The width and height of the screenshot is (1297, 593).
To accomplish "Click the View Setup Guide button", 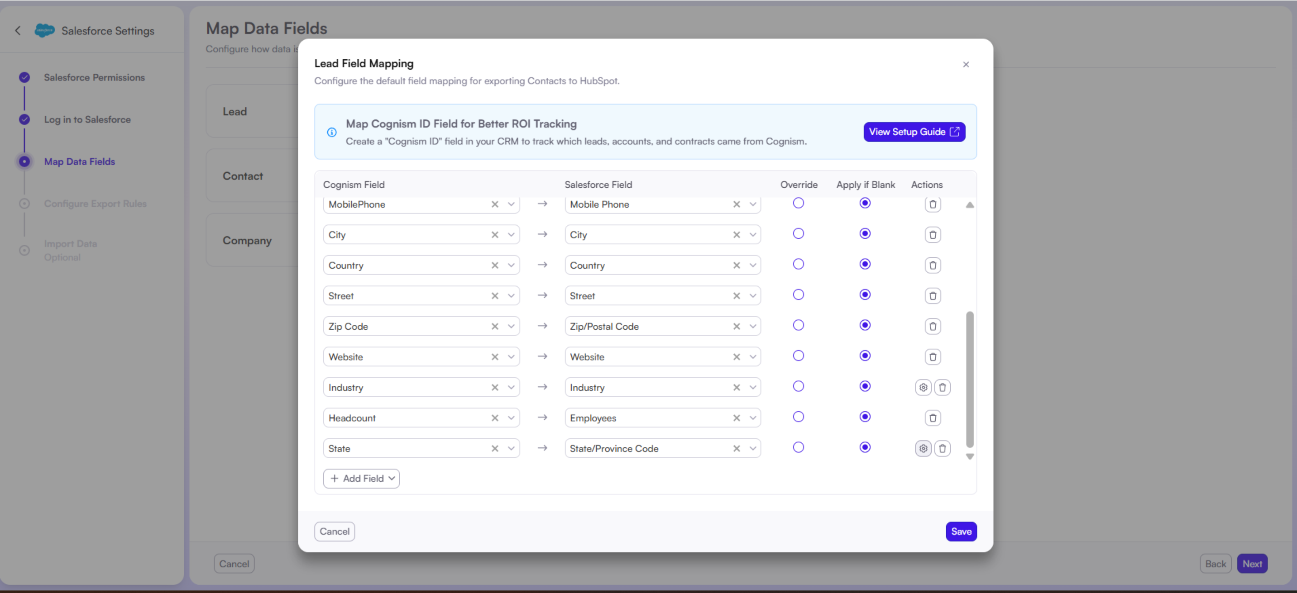I will (914, 132).
